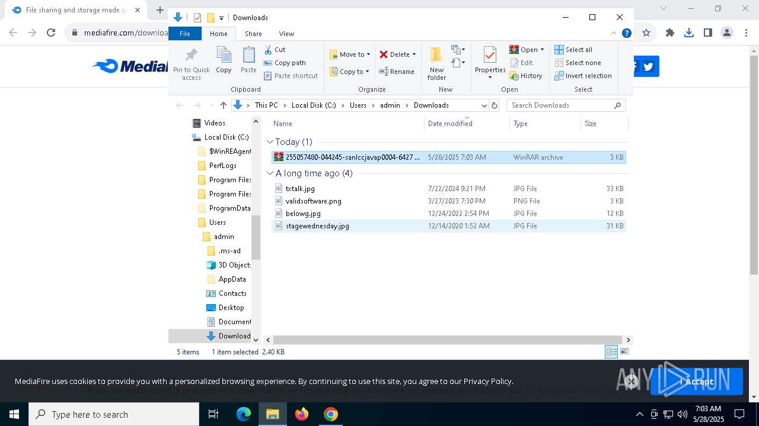
Task: Switch to the Share ribbon tab
Action: [x=253, y=34]
